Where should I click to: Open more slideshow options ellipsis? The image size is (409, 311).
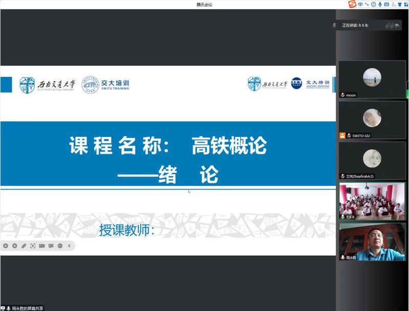coord(60,246)
